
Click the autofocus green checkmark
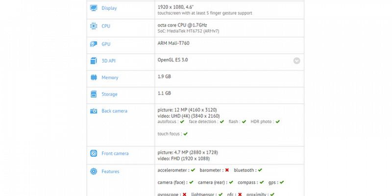tap(182, 122)
